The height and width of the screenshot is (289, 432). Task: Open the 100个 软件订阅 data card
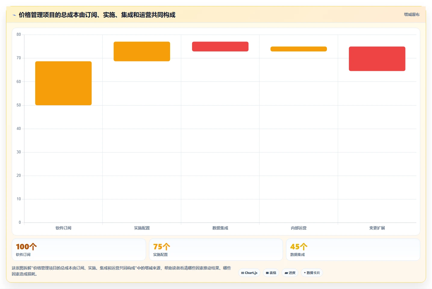(x=79, y=250)
